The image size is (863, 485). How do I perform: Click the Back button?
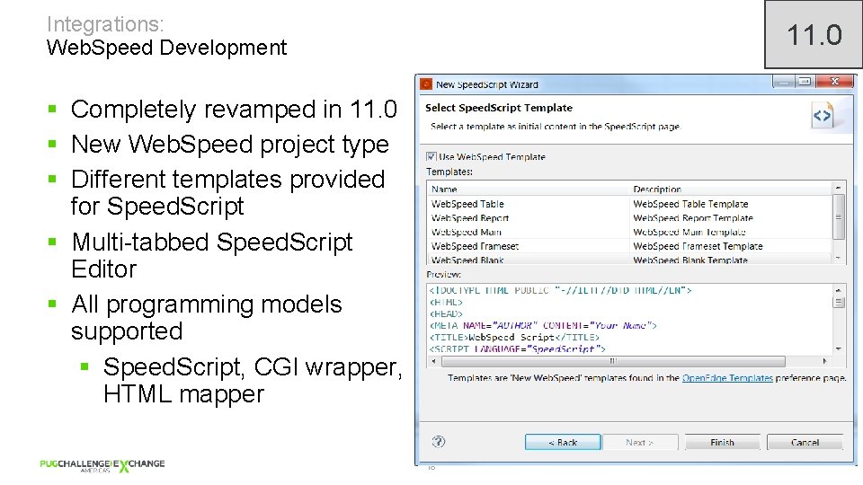tap(563, 442)
